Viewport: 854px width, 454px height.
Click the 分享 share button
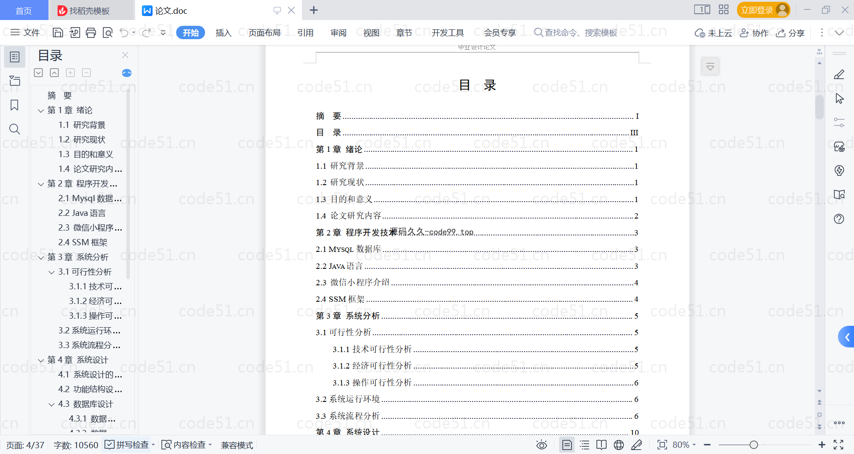[790, 32]
